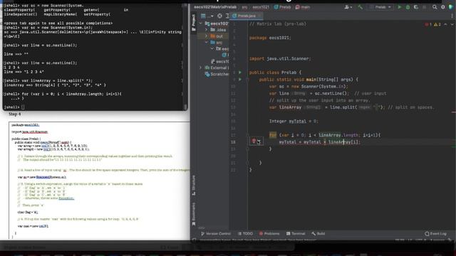The height and width of the screenshot is (256, 456).
Task: Place cursor at Integer myTotal declaration
Action: (x=294, y=121)
